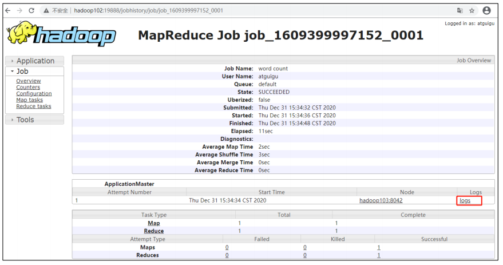Open the browser profile avatar icon
Screen dimensions: 503x265
pos(486,10)
